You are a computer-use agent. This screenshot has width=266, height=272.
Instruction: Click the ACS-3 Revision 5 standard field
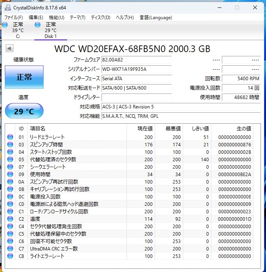coord(181,107)
